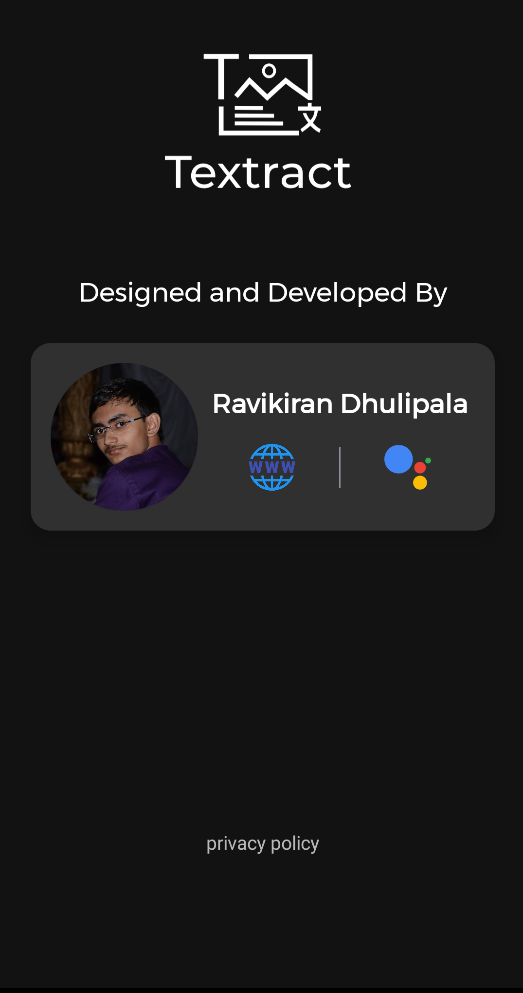Tap the small green Assistant dot
523x993 pixels.
(x=428, y=460)
